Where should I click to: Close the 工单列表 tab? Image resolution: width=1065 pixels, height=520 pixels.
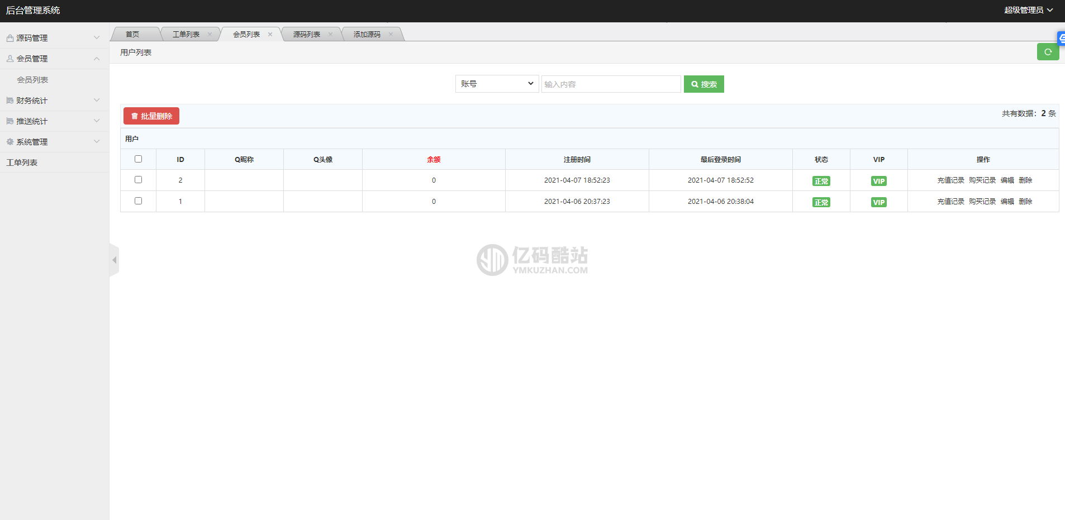pos(210,34)
